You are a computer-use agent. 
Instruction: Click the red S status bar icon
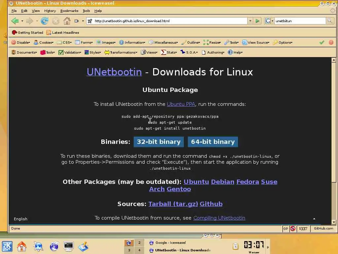tap(292, 229)
